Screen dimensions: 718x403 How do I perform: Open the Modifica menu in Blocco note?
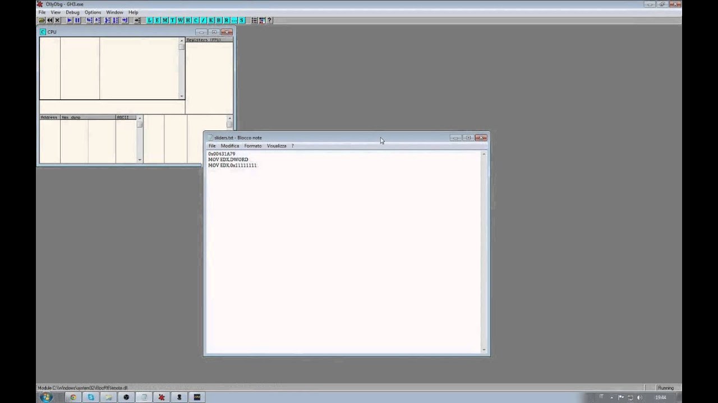pyautogui.click(x=230, y=146)
